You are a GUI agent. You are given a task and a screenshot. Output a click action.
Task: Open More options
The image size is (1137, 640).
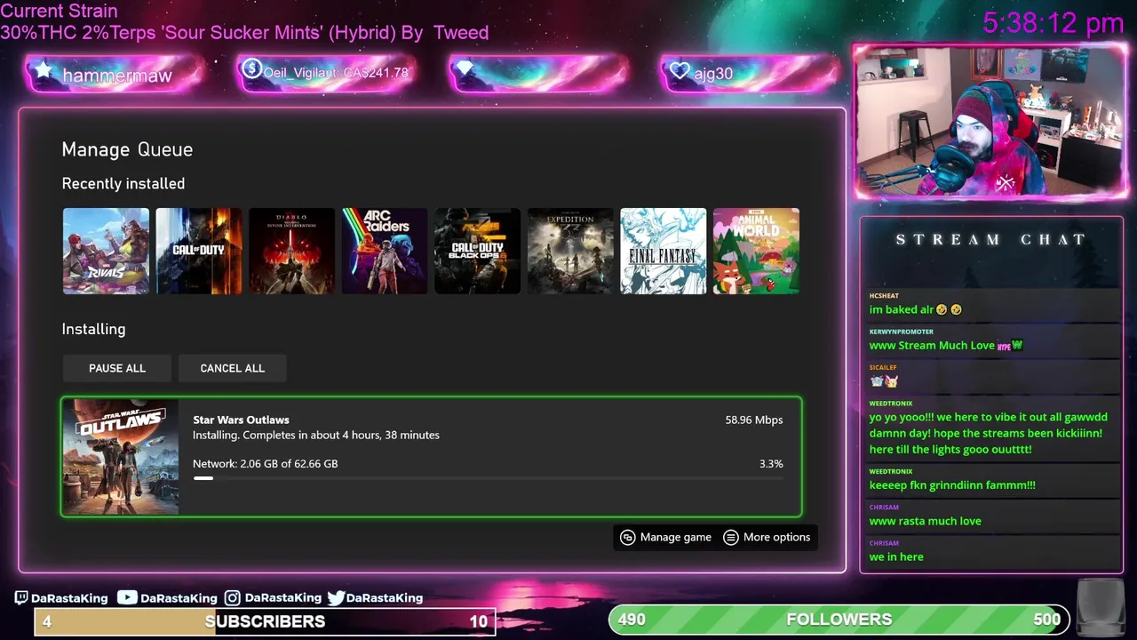(x=767, y=537)
